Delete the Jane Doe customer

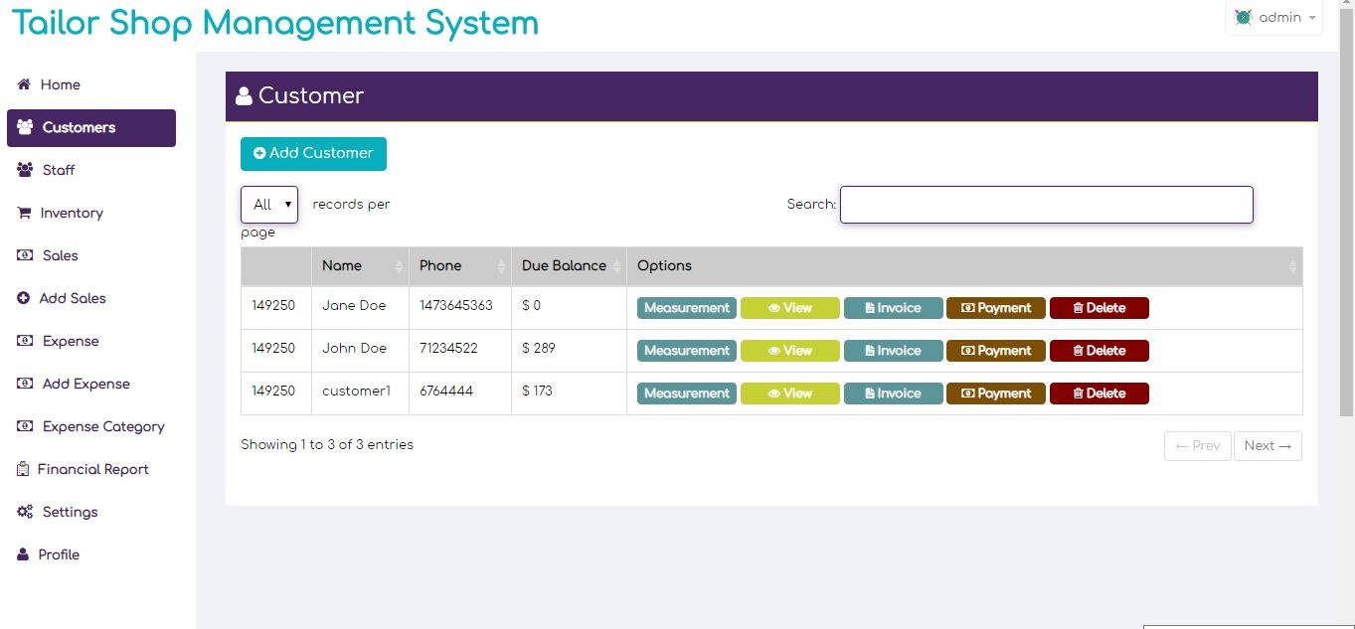point(1100,308)
